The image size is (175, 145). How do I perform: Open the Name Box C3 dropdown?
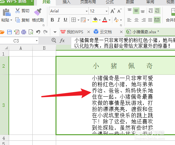coord(37,40)
